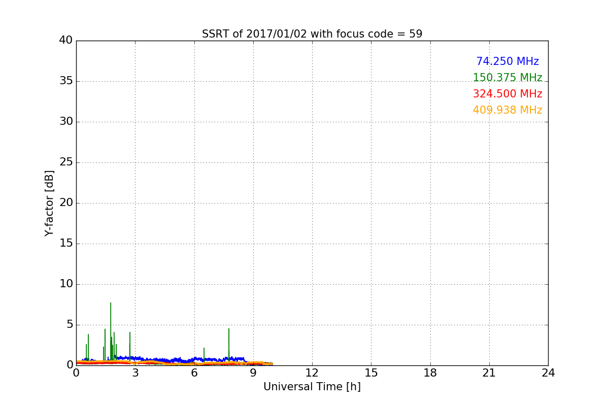
Task: Click the y-axis tick label 25
Action: (66, 162)
